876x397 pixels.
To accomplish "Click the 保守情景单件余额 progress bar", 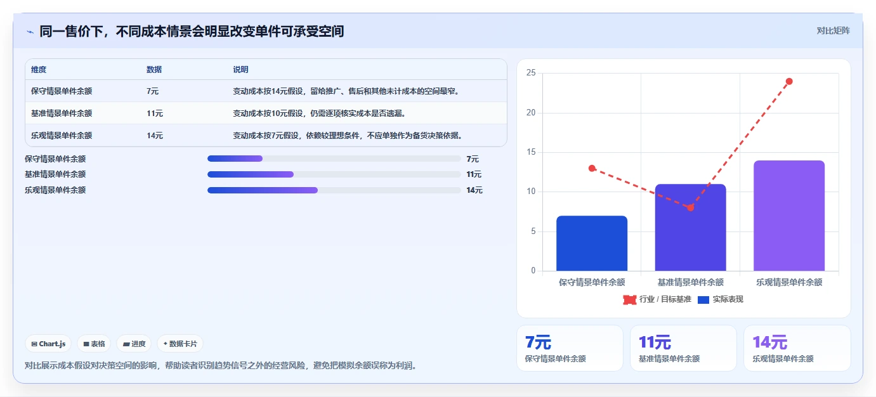I will pyautogui.click(x=334, y=159).
